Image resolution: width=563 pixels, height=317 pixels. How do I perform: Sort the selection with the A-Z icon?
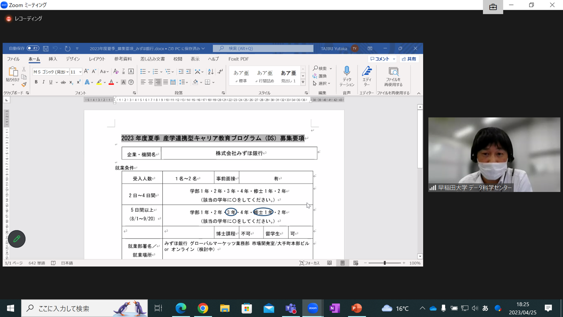(x=211, y=71)
